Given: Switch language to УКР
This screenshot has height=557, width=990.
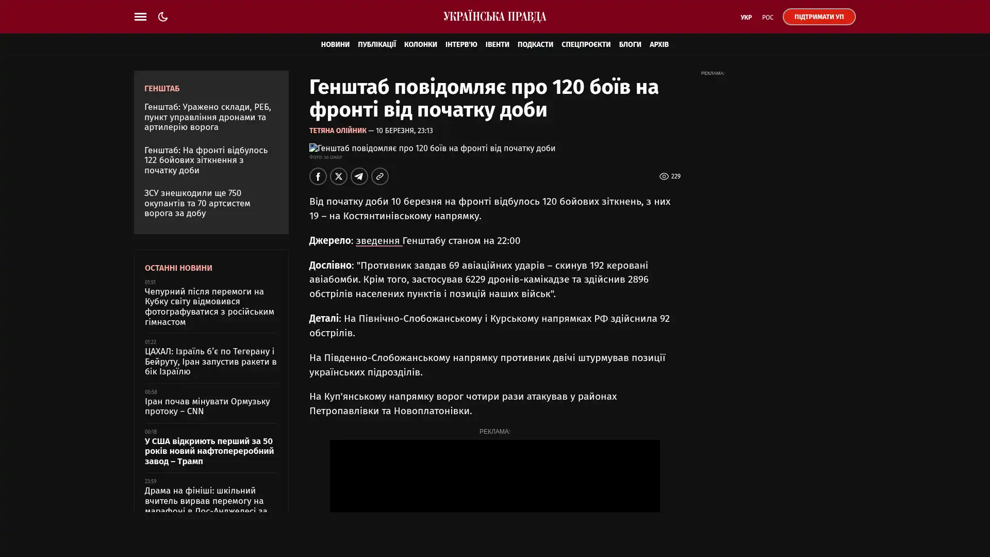Looking at the screenshot, I should (x=746, y=18).
